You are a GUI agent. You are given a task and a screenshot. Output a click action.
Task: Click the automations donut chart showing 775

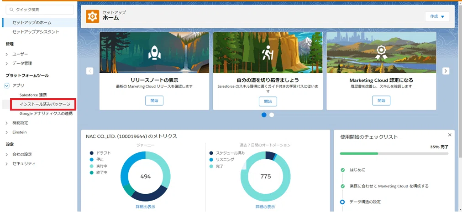click(x=266, y=177)
